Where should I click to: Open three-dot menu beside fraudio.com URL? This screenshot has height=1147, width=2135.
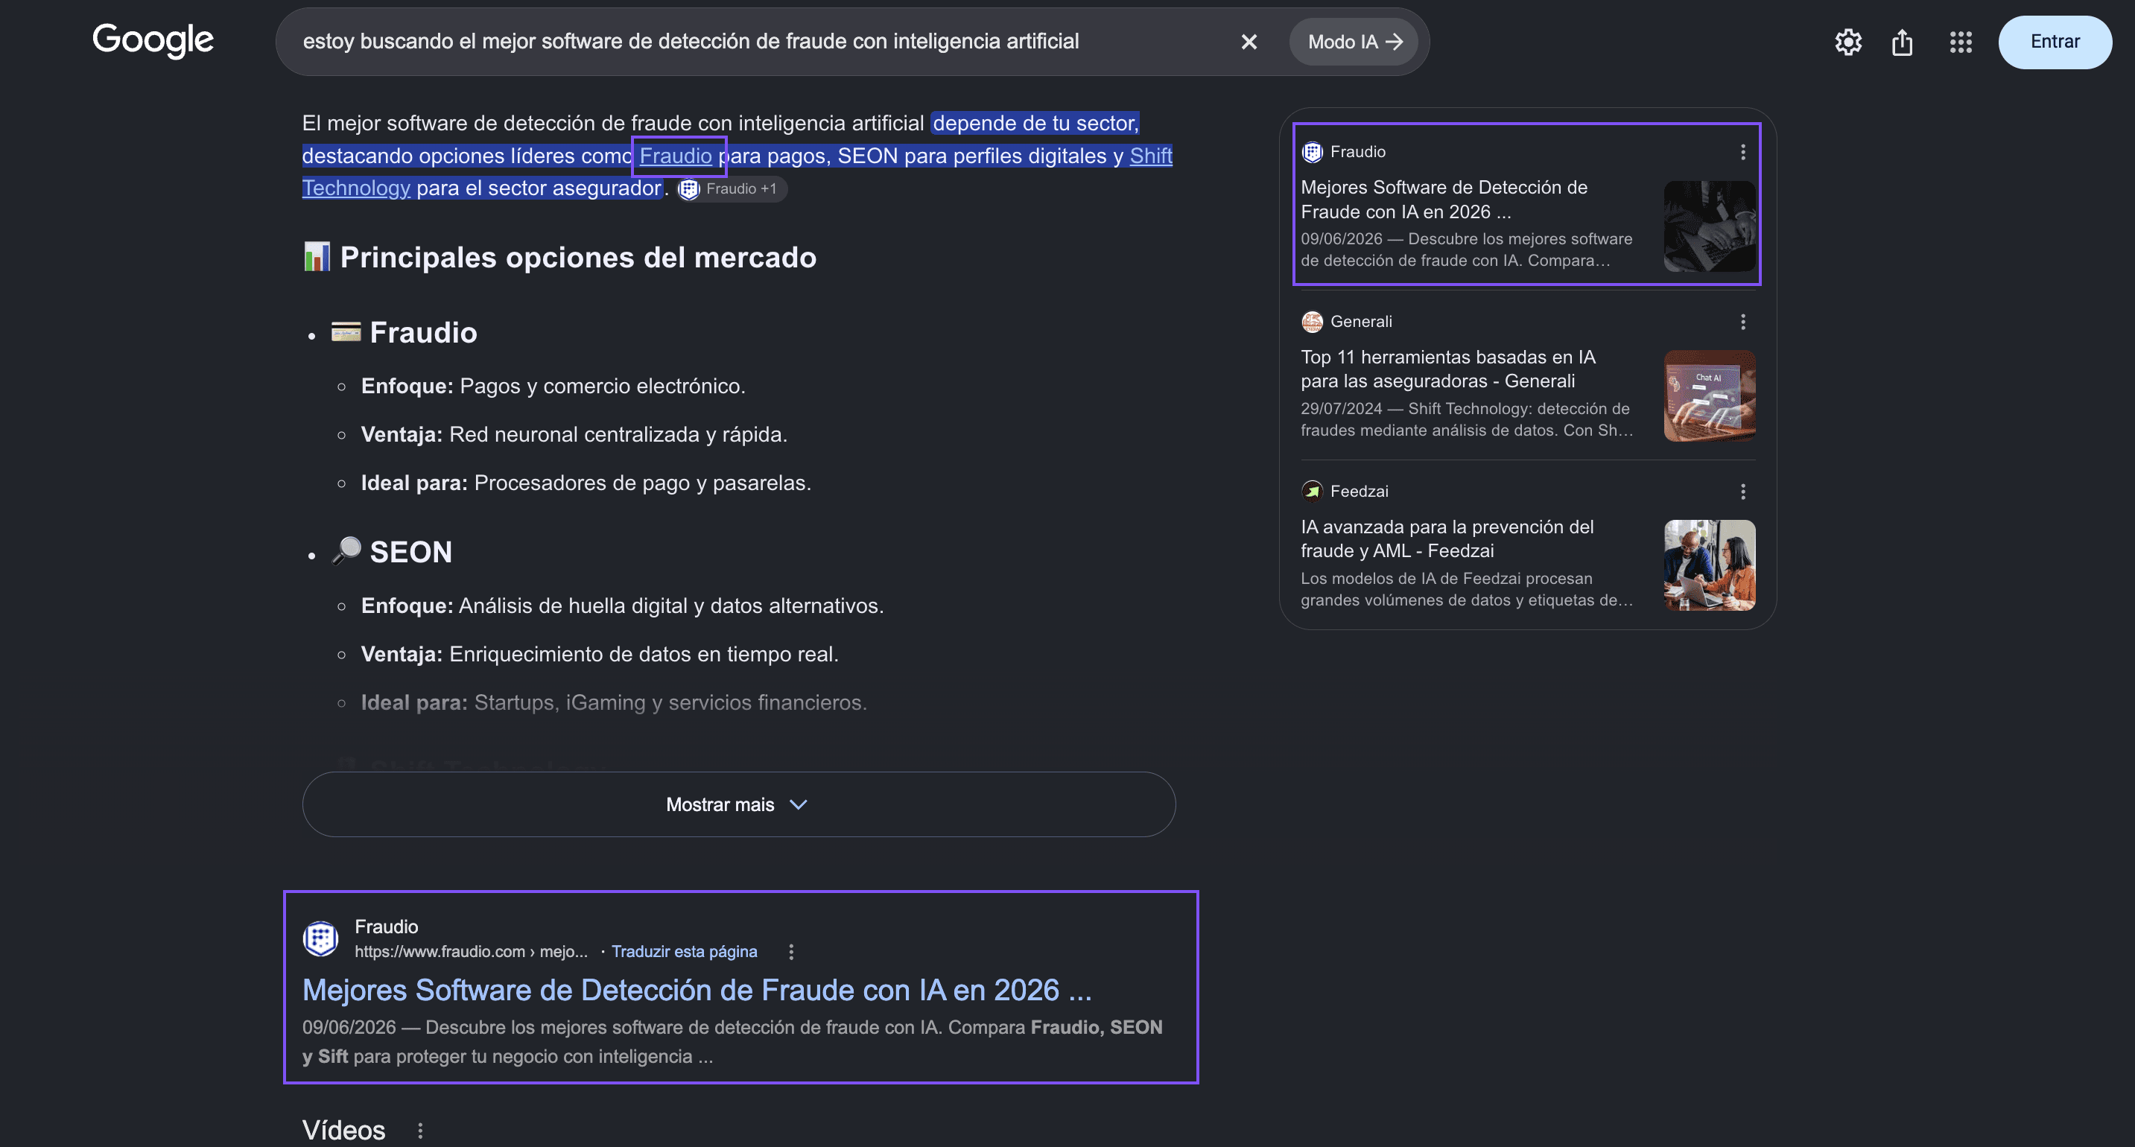click(x=790, y=951)
